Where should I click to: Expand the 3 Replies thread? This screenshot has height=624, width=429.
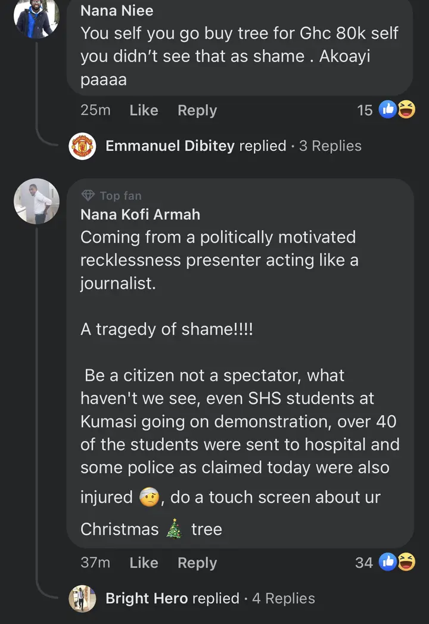pyautogui.click(x=330, y=146)
